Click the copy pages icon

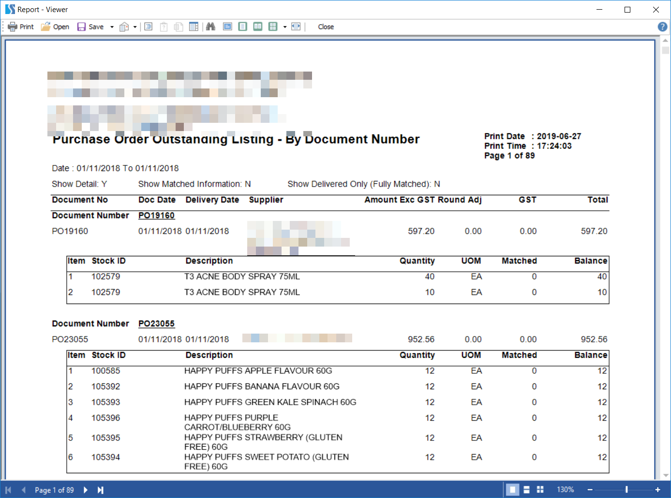pos(179,27)
